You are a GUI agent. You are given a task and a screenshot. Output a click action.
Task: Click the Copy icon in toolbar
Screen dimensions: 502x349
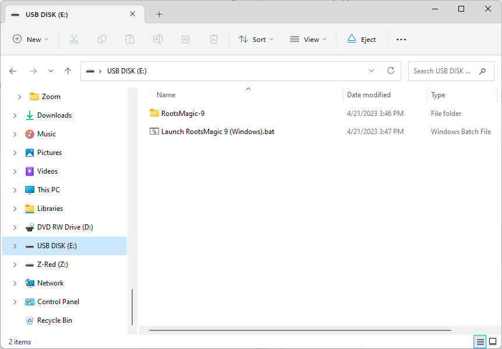pyautogui.click(x=102, y=39)
